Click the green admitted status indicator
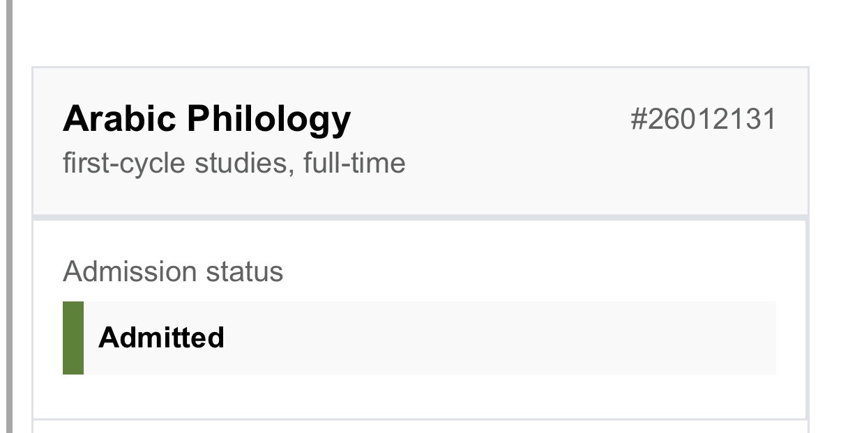841x433 pixels. [x=73, y=338]
